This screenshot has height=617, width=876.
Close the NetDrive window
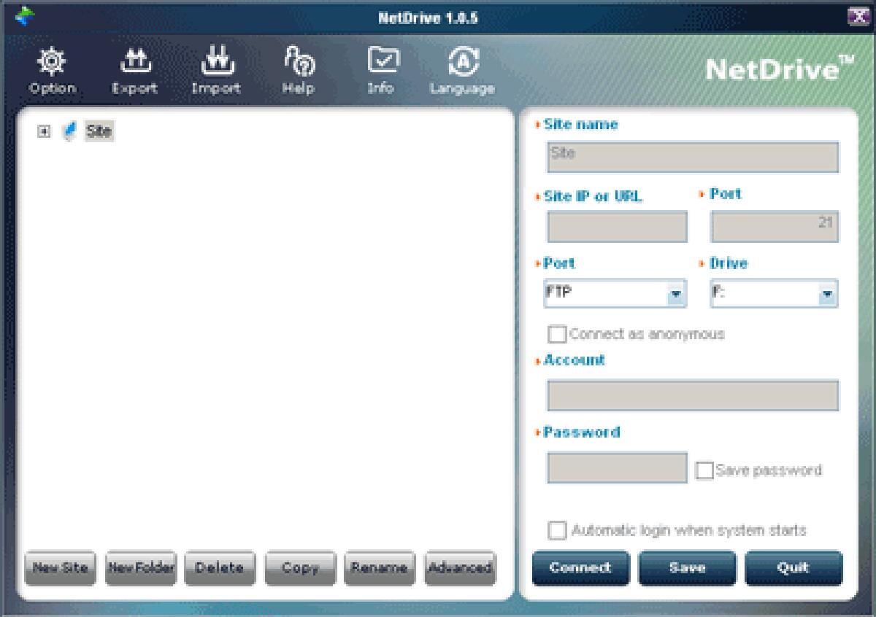coord(858,17)
